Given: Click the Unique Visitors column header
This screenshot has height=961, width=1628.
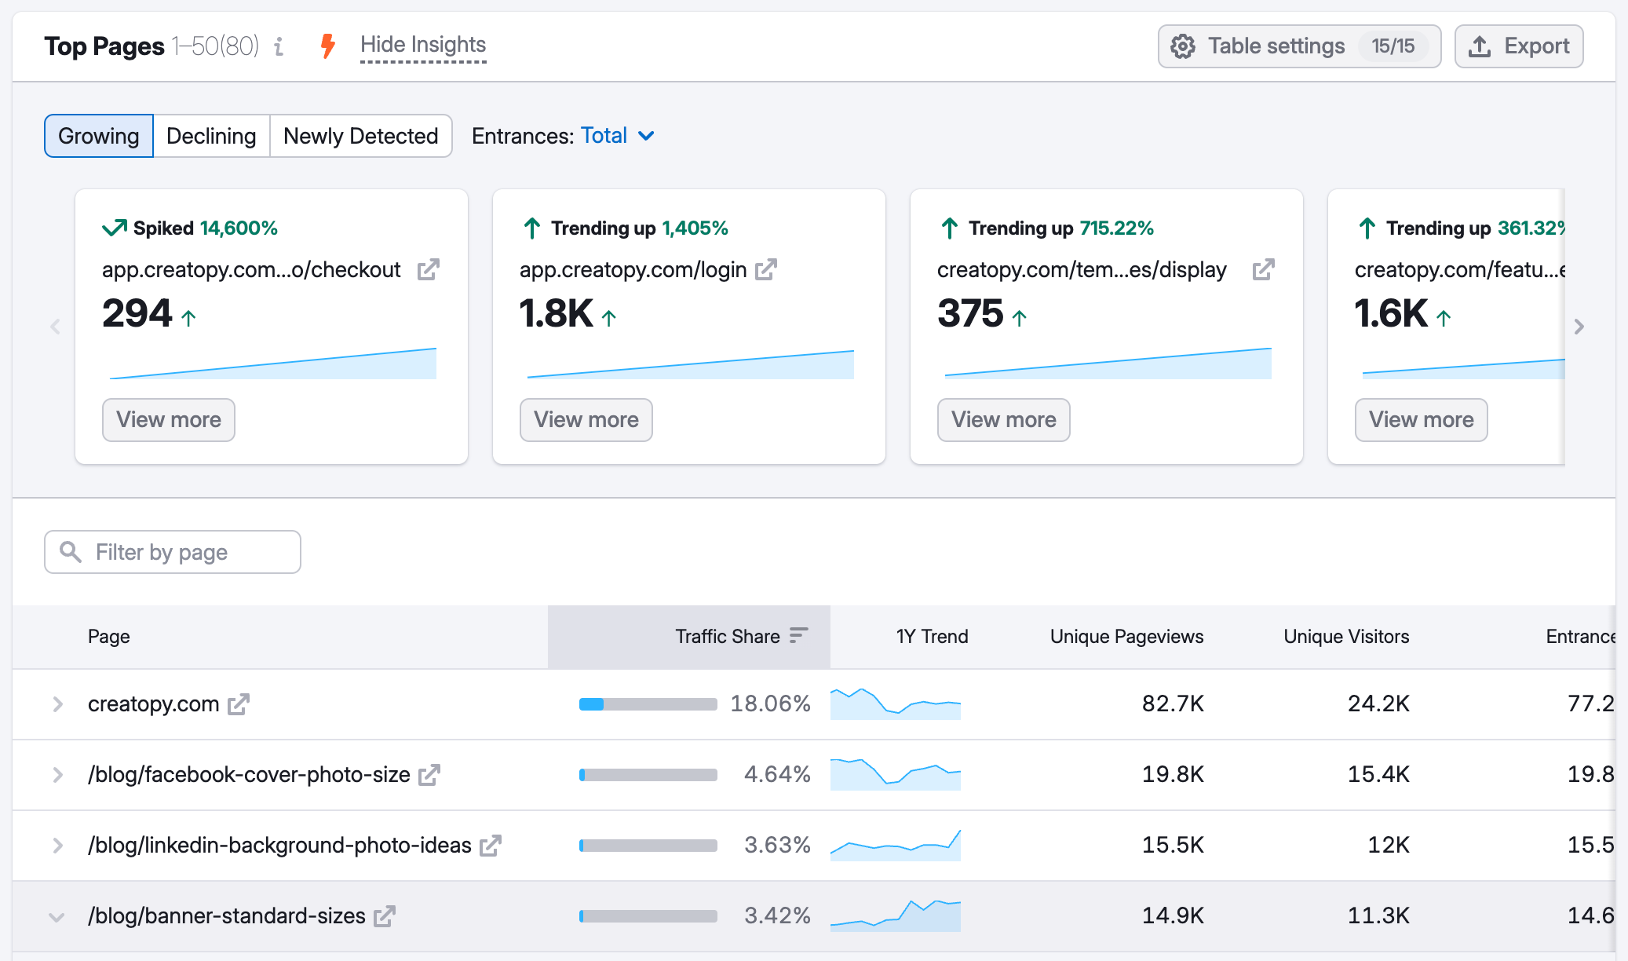Looking at the screenshot, I should [x=1346, y=637].
